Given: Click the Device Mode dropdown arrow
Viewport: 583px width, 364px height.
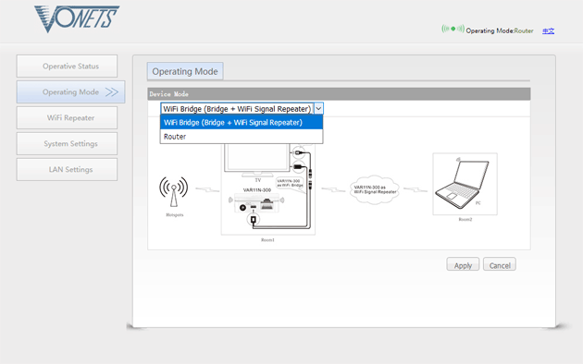Looking at the screenshot, I should click(318, 109).
